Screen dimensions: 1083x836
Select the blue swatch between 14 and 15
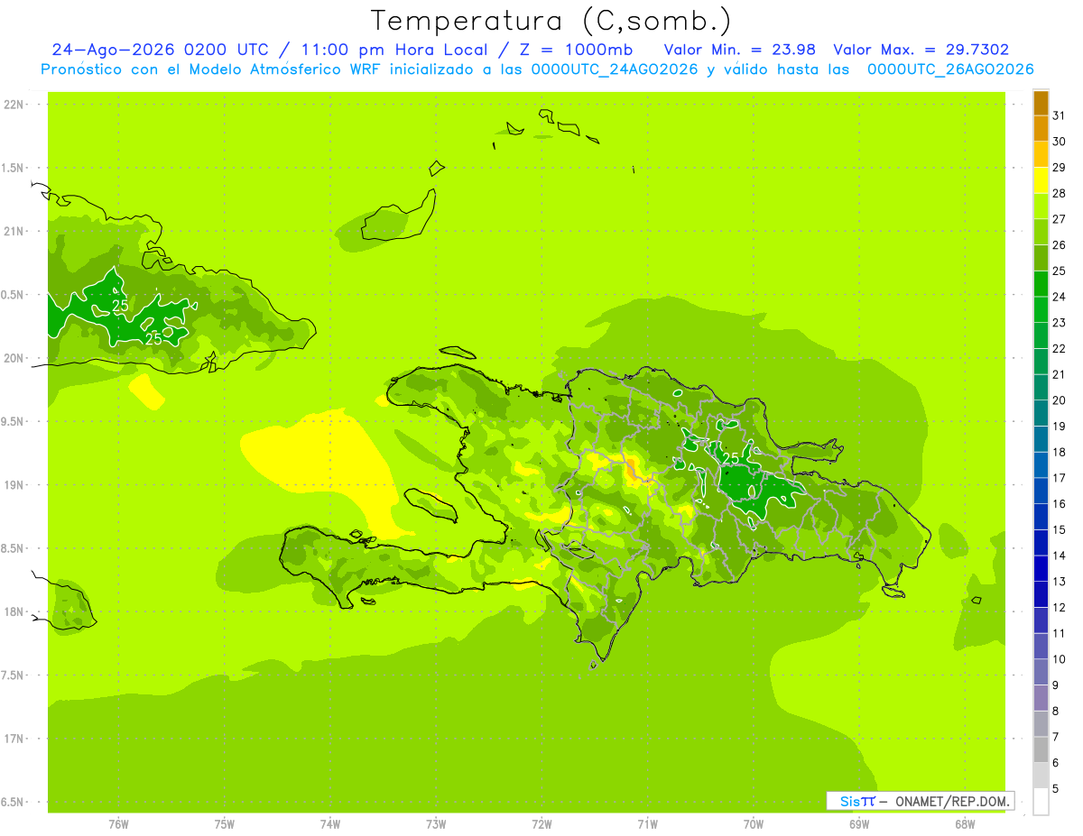(x=1041, y=543)
